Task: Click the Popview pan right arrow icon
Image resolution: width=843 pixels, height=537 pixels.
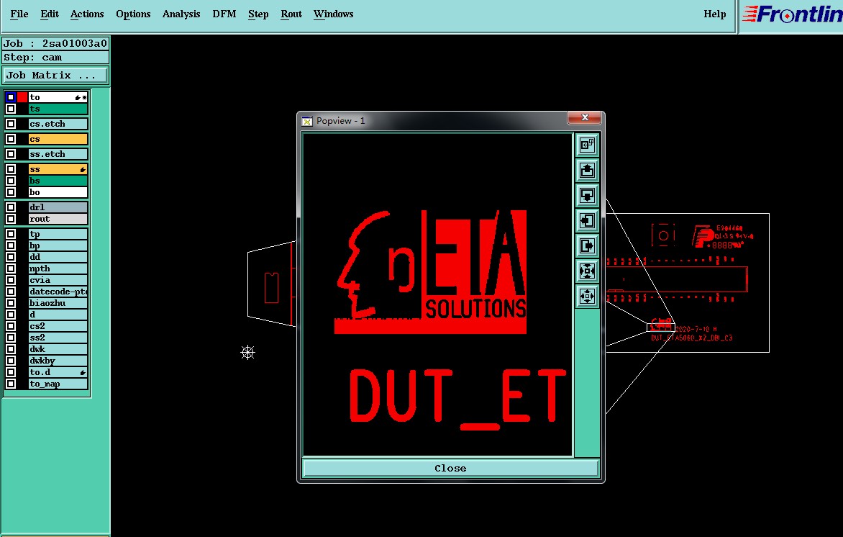Action: point(587,246)
